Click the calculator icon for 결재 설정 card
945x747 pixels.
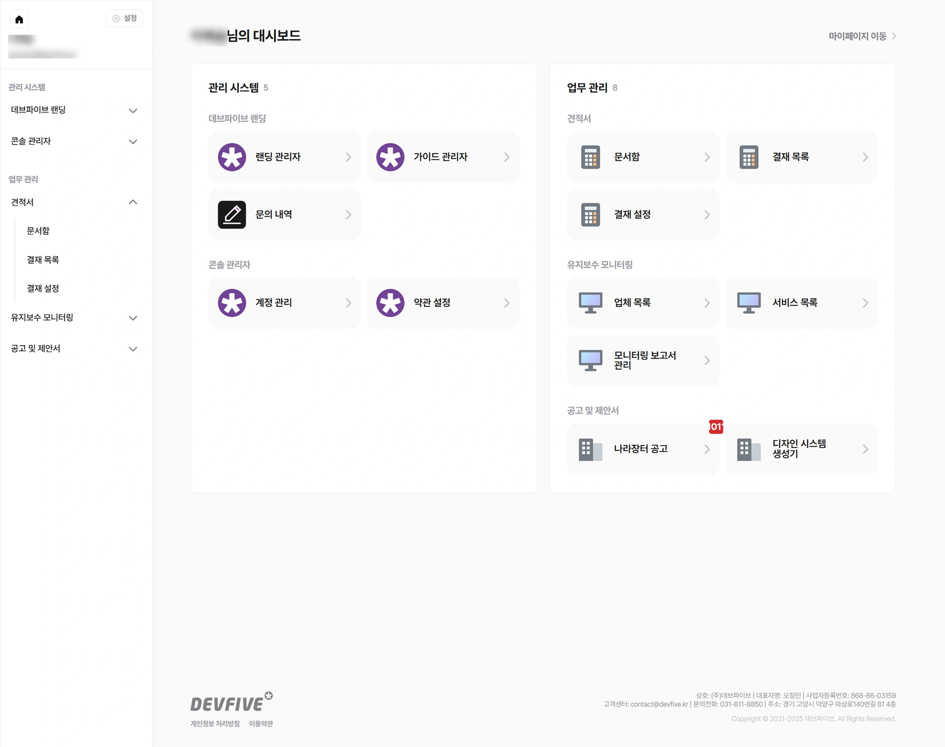click(591, 215)
